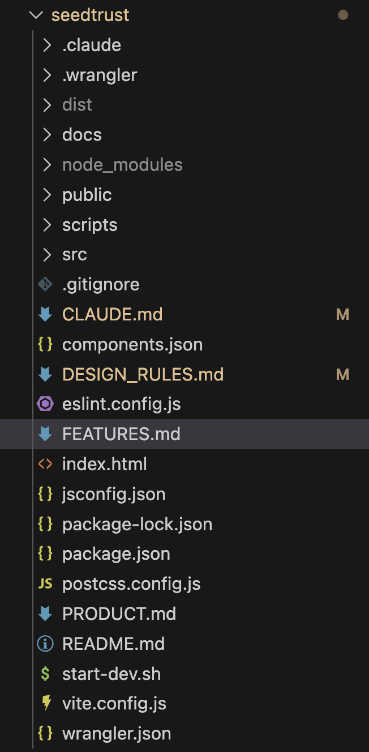Click the shell script icon on start-dev.sh
This screenshot has width=369, height=752.
tap(45, 674)
